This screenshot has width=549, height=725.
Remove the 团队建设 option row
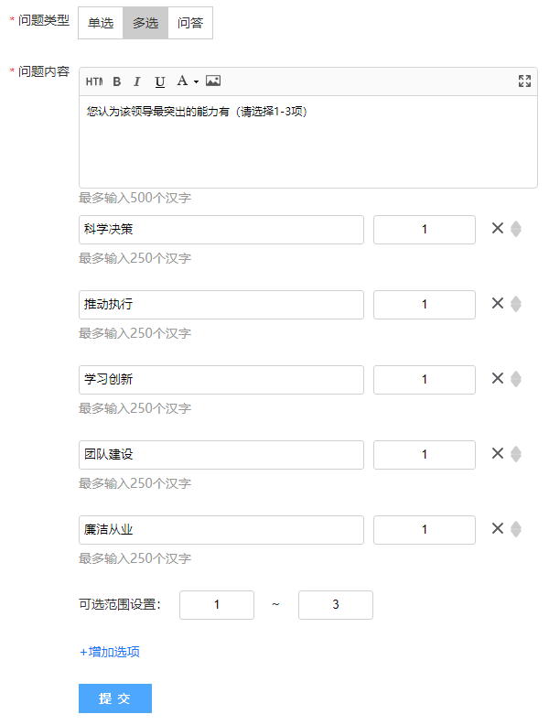tap(498, 454)
